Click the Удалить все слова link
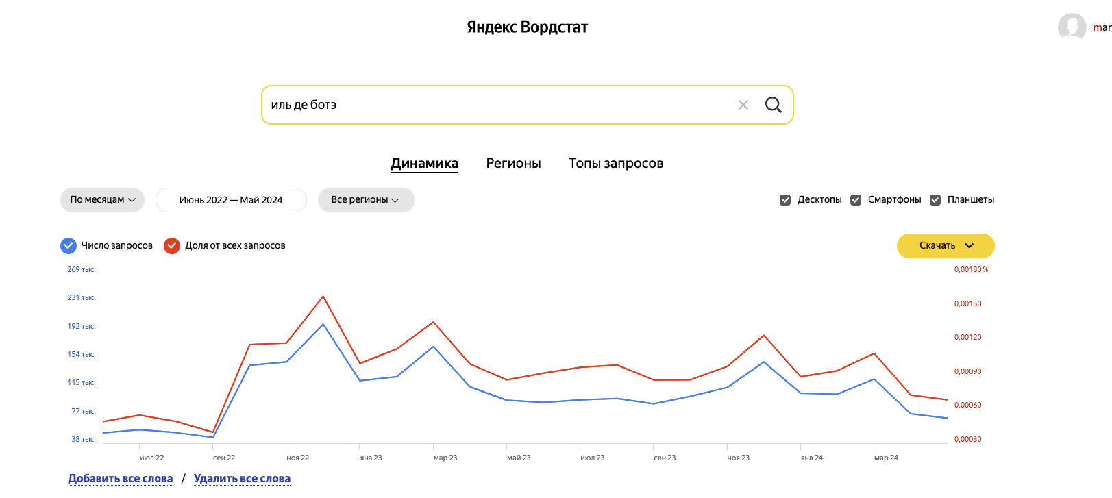 pos(242,478)
